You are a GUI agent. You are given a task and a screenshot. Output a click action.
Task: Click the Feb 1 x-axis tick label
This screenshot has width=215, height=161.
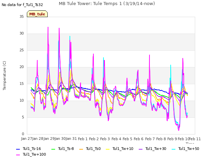[83, 139]
